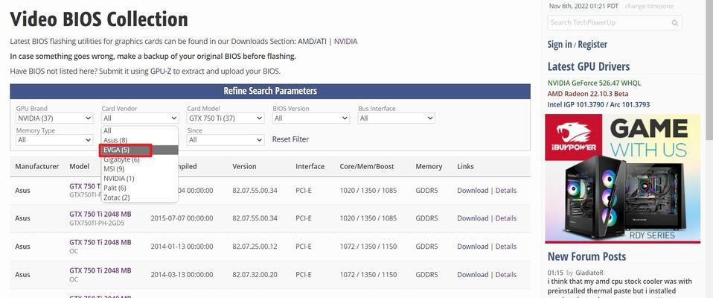Open the Since dropdown
The width and height of the screenshot is (713, 298).
point(226,140)
